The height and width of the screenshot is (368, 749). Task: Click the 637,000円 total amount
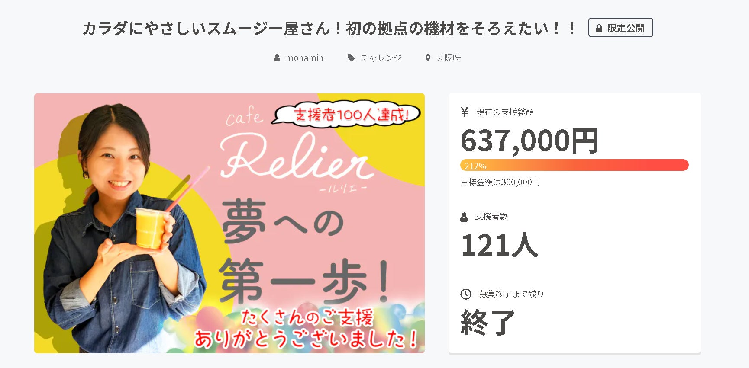coord(529,141)
